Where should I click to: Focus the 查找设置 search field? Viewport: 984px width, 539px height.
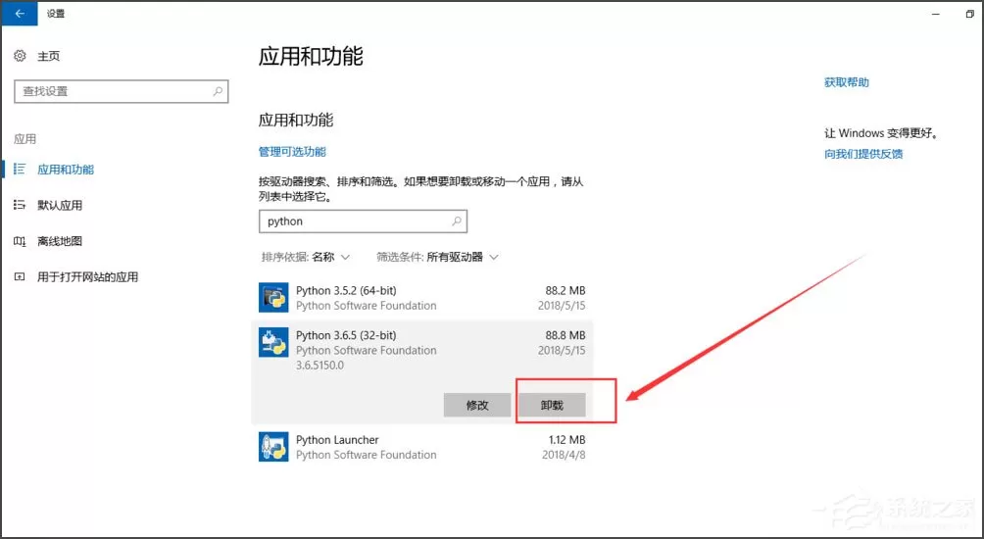(122, 91)
